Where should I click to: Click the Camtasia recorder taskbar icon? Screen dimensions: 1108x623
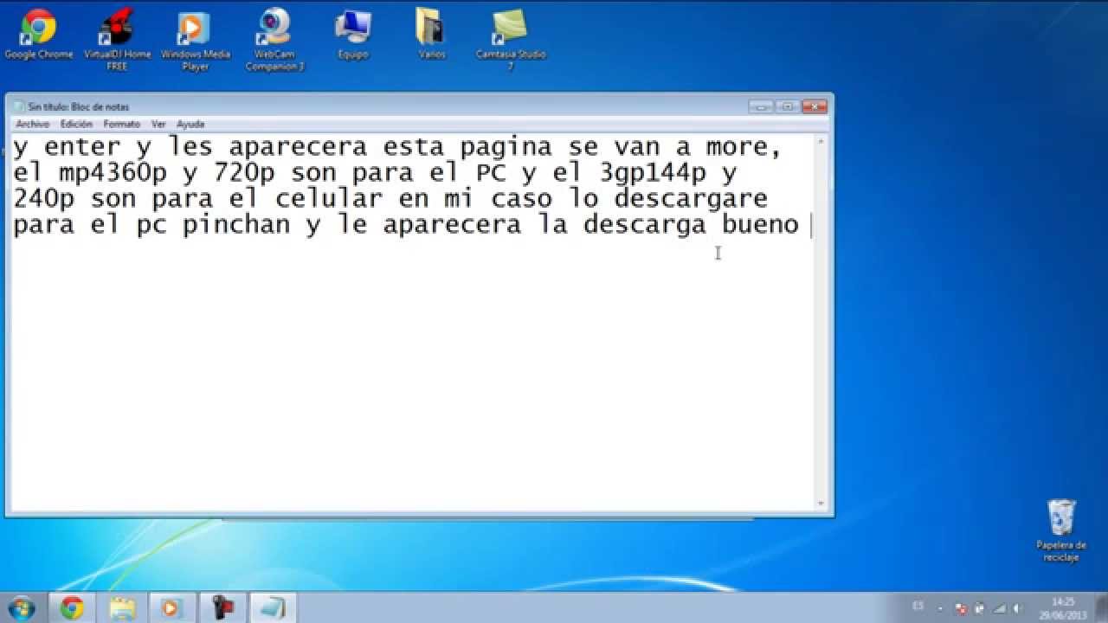pos(222,608)
